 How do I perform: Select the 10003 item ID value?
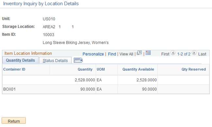click(x=48, y=35)
